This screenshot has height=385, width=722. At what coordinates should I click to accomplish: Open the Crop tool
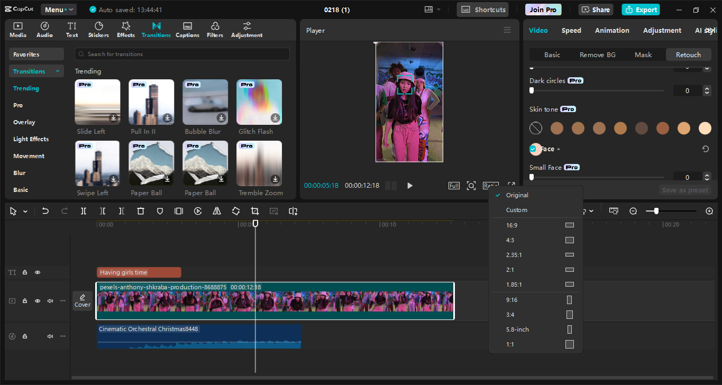(254, 211)
